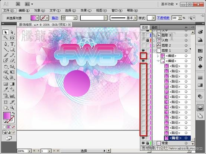Screen dimensions: 206x154
Task: Choose the Lasso tool
Action: 12,38
